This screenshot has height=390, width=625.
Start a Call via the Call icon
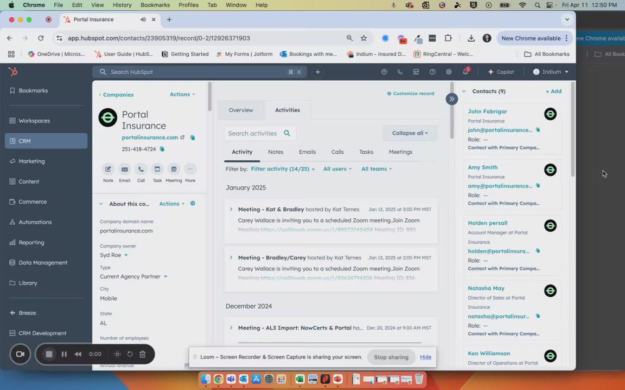pyautogui.click(x=141, y=169)
